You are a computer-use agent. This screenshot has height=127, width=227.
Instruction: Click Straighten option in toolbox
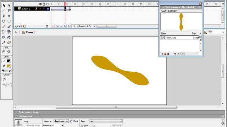click(x=9, y=85)
